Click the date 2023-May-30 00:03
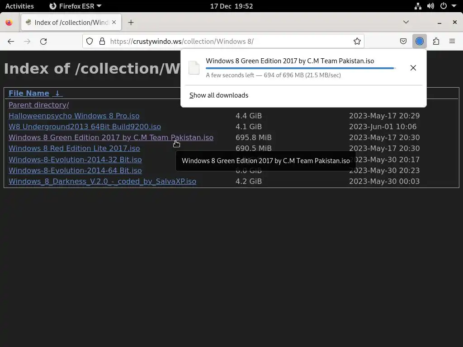 (x=384, y=182)
